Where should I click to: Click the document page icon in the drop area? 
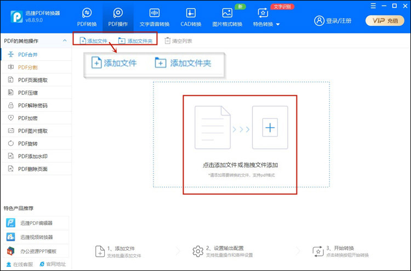tap(213, 128)
